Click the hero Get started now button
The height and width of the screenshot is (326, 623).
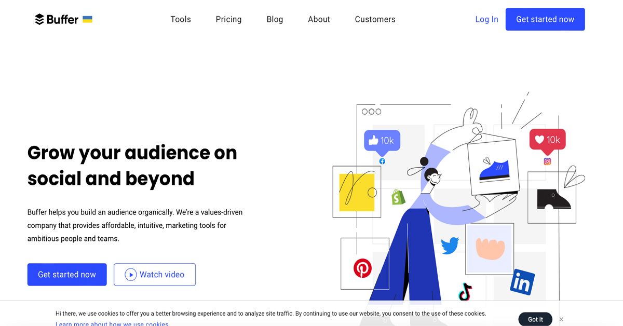[x=67, y=275]
